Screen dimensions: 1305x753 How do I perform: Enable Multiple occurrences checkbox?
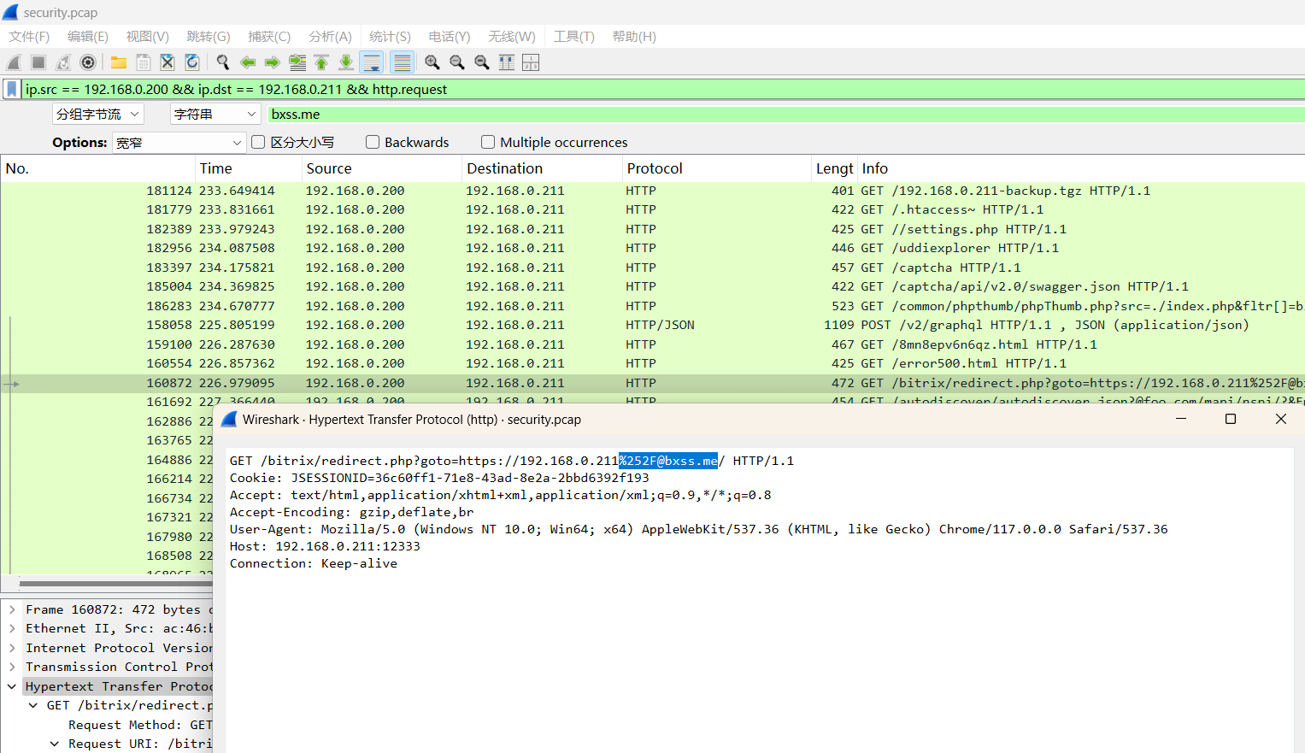(x=488, y=142)
